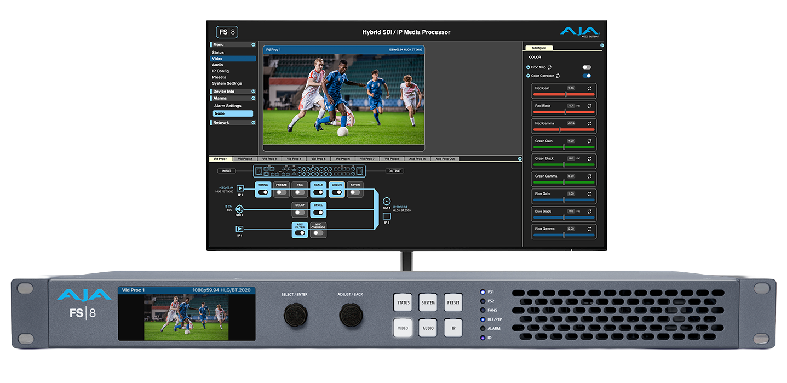Screen dimensions: 787x383
Task: Enable the TSG switch
Action: pyautogui.click(x=300, y=192)
